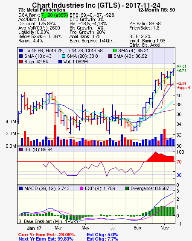The height and width of the screenshot is (241, 192).
Task: Click the purple SMA (40) legend square
Action: point(110,56)
